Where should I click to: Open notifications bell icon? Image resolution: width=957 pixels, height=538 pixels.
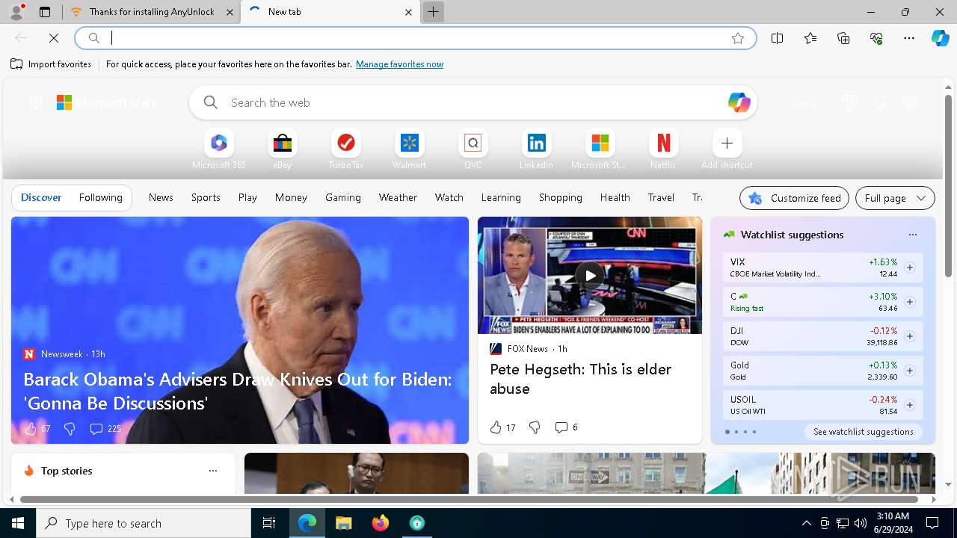879,103
